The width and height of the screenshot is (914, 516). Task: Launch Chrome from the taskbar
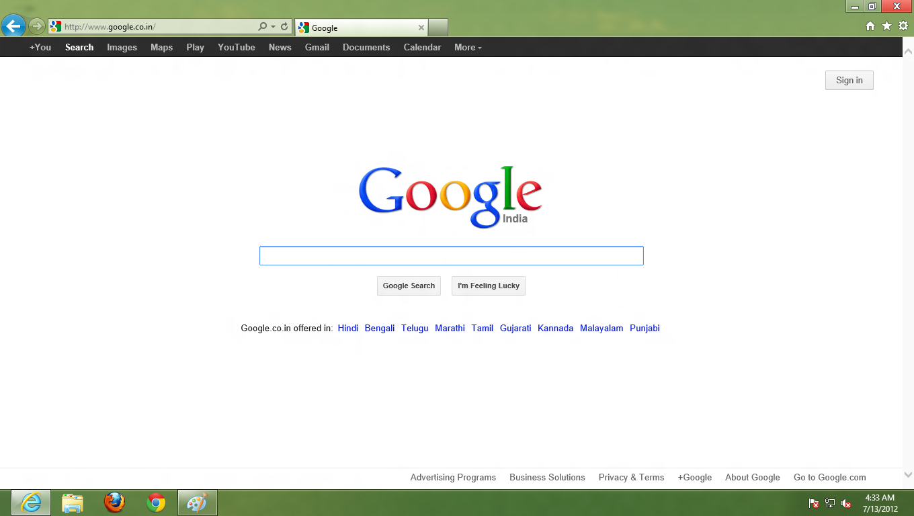156,503
